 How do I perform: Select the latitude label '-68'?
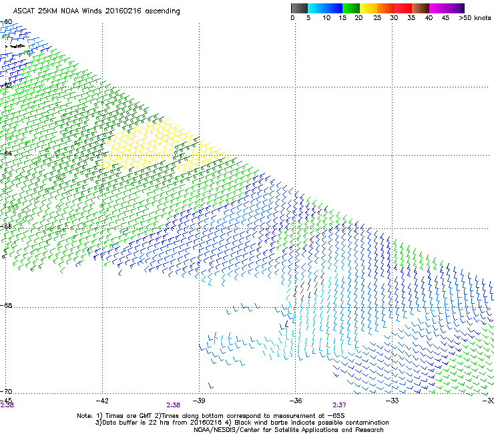coord(6,305)
